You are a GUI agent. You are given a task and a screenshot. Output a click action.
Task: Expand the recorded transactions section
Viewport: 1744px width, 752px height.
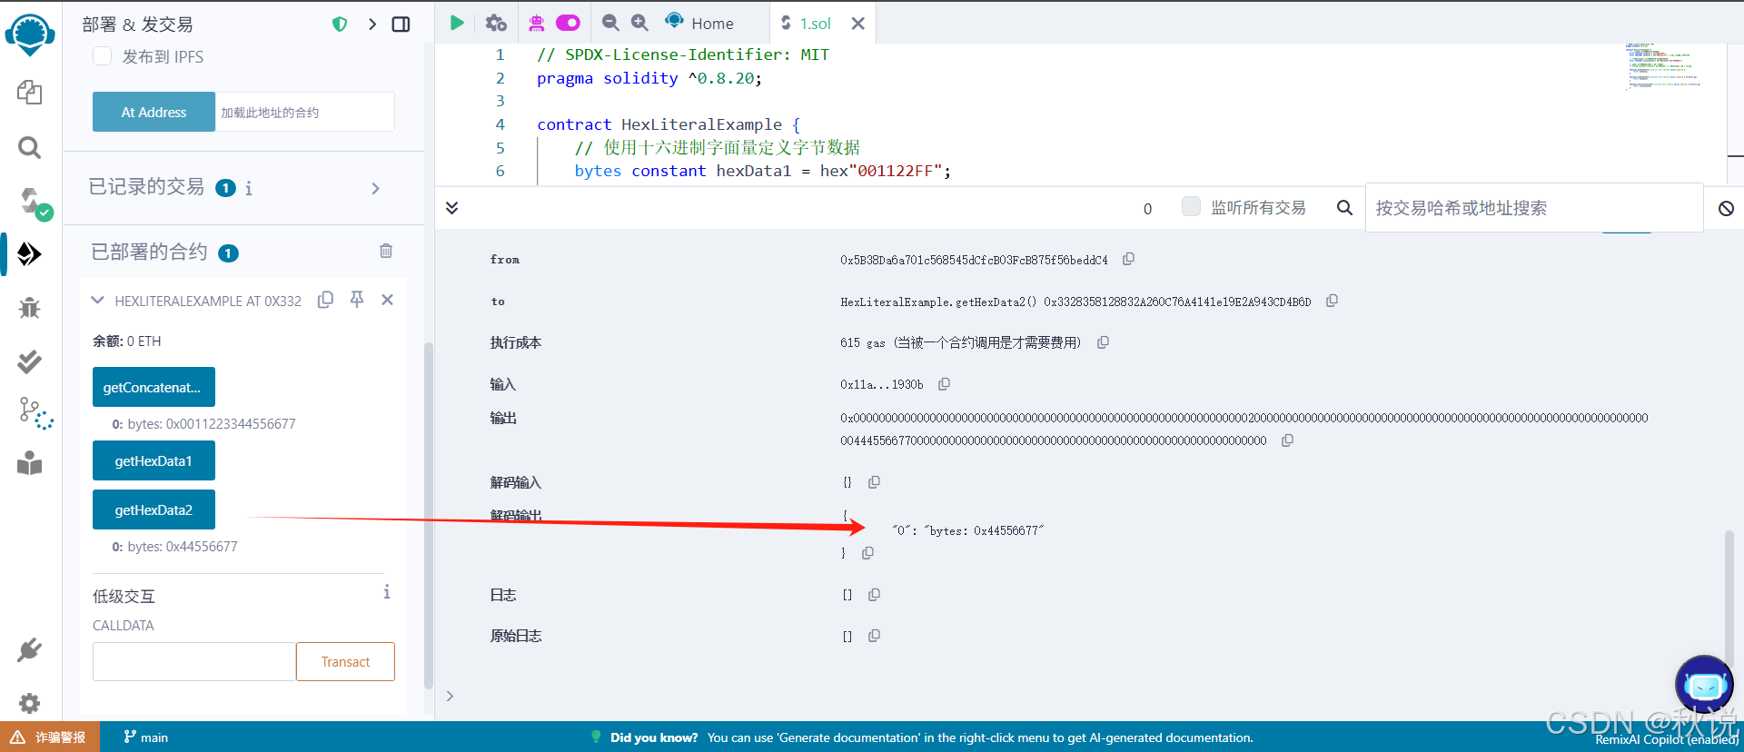pos(375,188)
